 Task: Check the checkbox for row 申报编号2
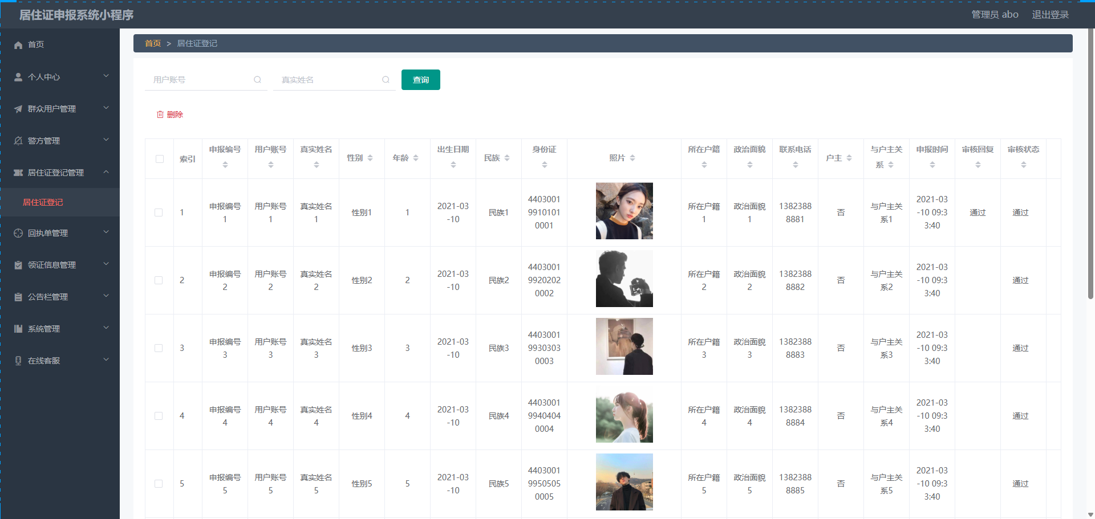[159, 280]
